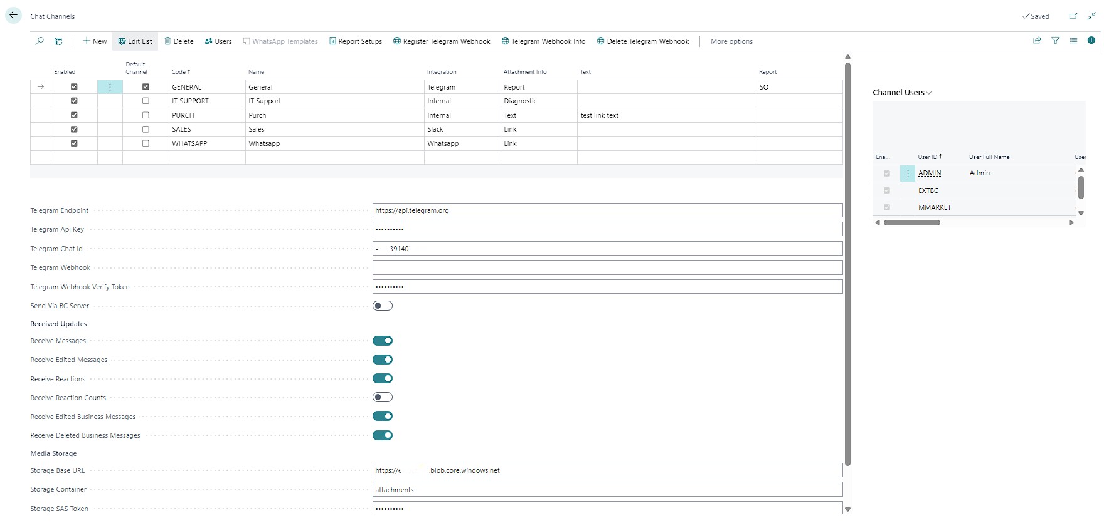Click the Telegram Webhook Verify Token field

pos(607,287)
